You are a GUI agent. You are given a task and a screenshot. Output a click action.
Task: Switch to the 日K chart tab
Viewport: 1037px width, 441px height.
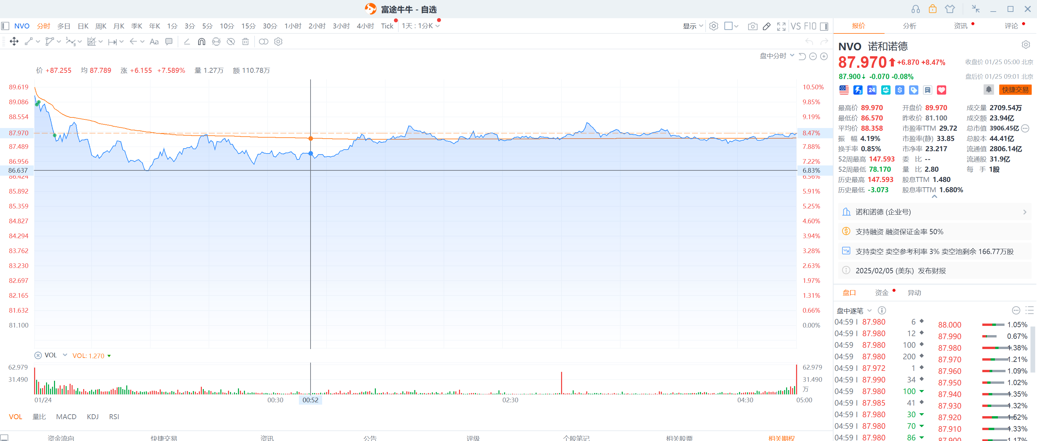pyautogui.click(x=83, y=26)
